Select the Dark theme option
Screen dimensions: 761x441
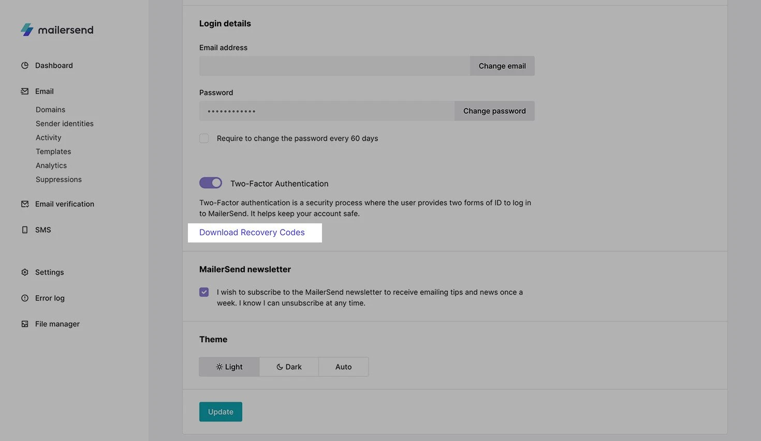289,367
